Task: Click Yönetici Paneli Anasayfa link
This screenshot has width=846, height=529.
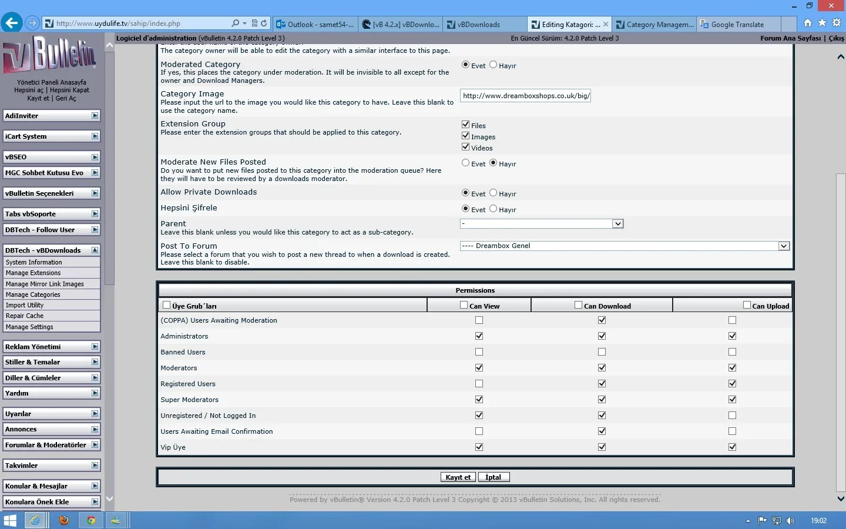Action: pos(51,82)
